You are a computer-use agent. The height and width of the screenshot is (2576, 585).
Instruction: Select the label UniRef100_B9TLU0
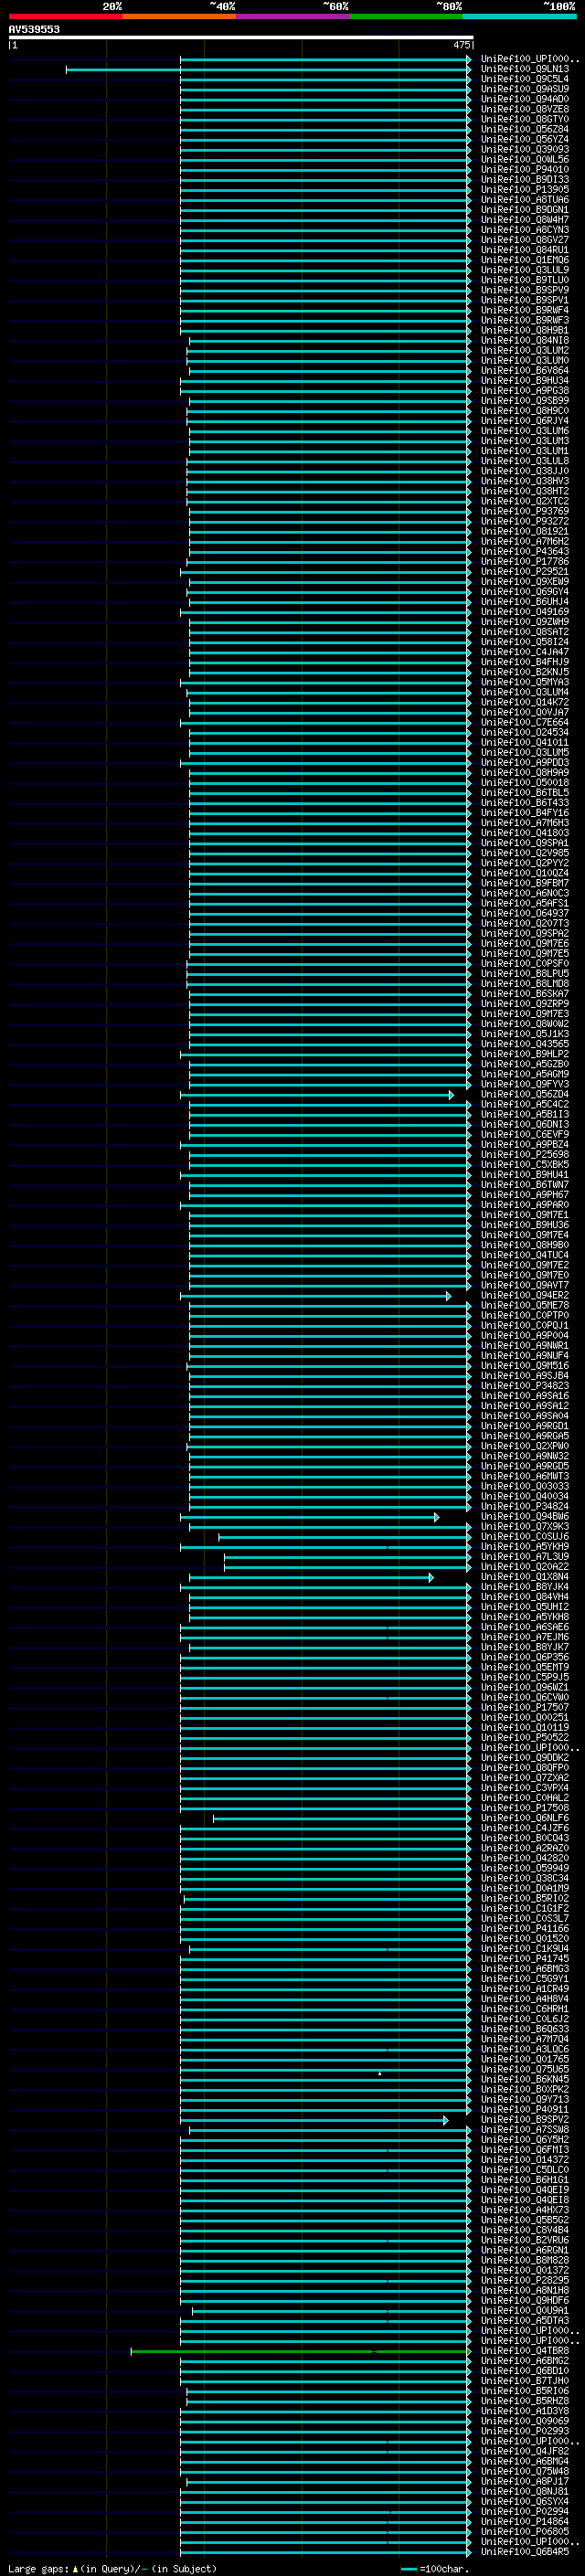coord(525,280)
